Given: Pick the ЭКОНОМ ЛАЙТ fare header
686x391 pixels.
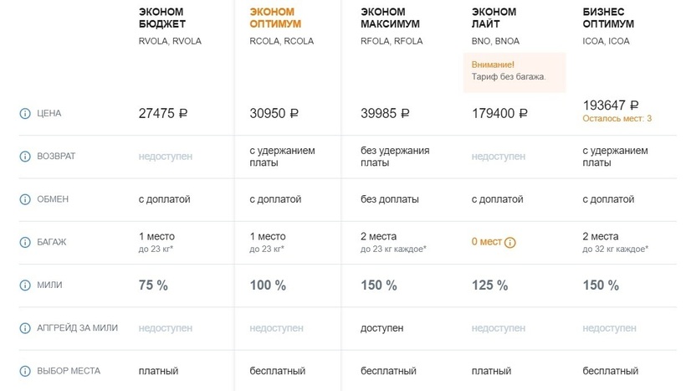Looking at the screenshot, I should tap(494, 18).
